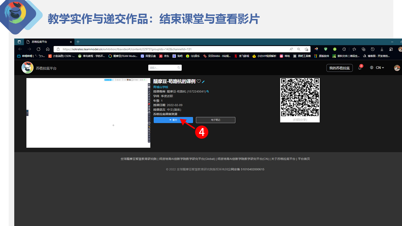402x226 pixels.
Task: Click the 我的苏格拉底 button
Action: click(339, 68)
